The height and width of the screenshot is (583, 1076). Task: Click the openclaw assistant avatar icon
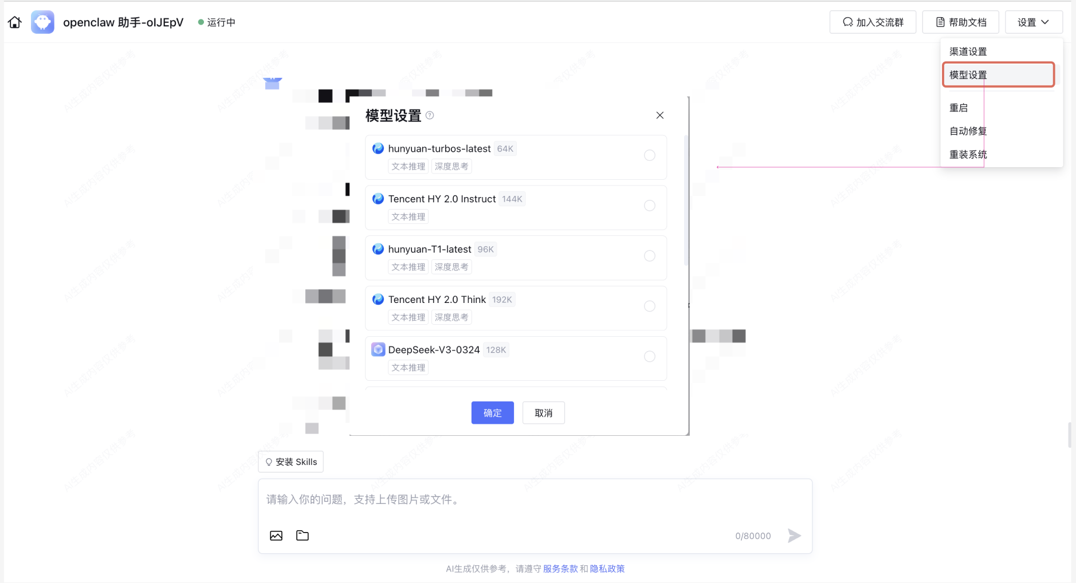[42, 22]
